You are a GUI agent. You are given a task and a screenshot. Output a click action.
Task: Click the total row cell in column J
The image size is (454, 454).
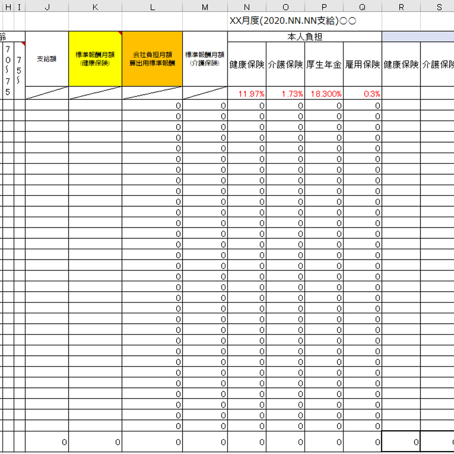(x=47, y=442)
